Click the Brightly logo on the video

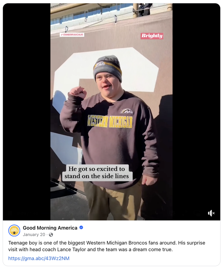[x=152, y=36]
